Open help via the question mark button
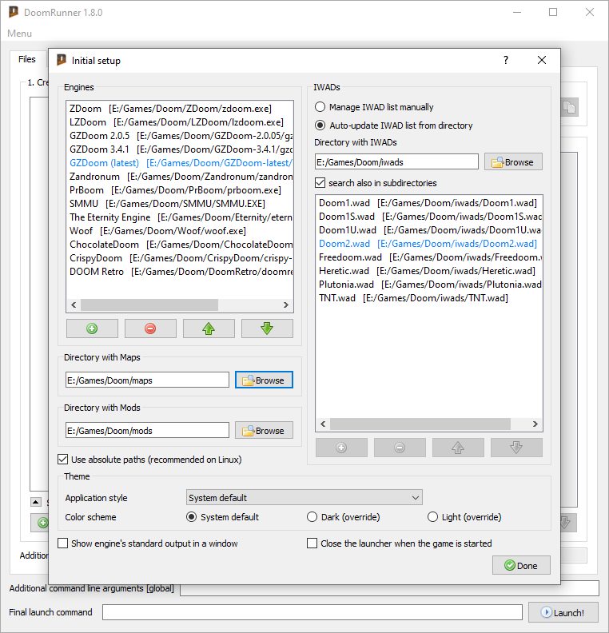This screenshot has width=609, height=633. pyautogui.click(x=506, y=60)
